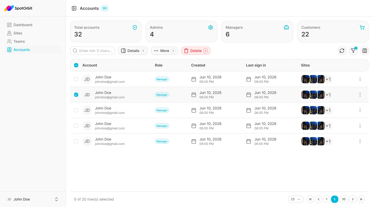Open the More actions menu
Screen dimensions: 373x207
(x=164, y=51)
